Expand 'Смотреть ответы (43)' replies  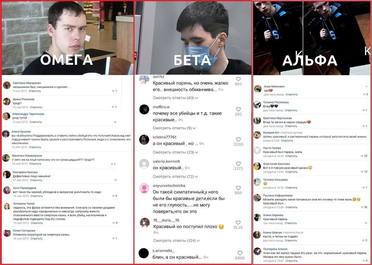pyautogui.click(x=175, y=98)
